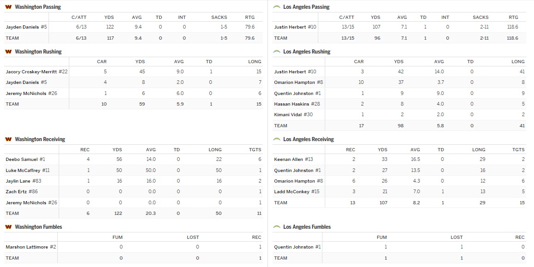This screenshot has width=534, height=267.
Task: Click Washington logo beside Fumbles heading
Action: [x=8, y=227]
